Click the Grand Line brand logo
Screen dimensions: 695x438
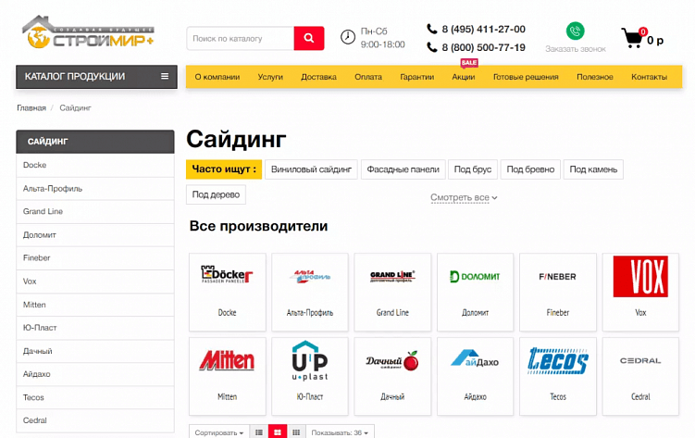[x=392, y=277]
